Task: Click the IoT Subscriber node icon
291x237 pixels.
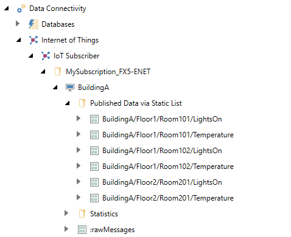Action: coord(46,56)
